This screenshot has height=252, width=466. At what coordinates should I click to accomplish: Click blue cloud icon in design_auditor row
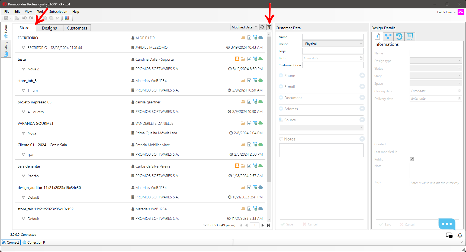[x=261, y=187]
